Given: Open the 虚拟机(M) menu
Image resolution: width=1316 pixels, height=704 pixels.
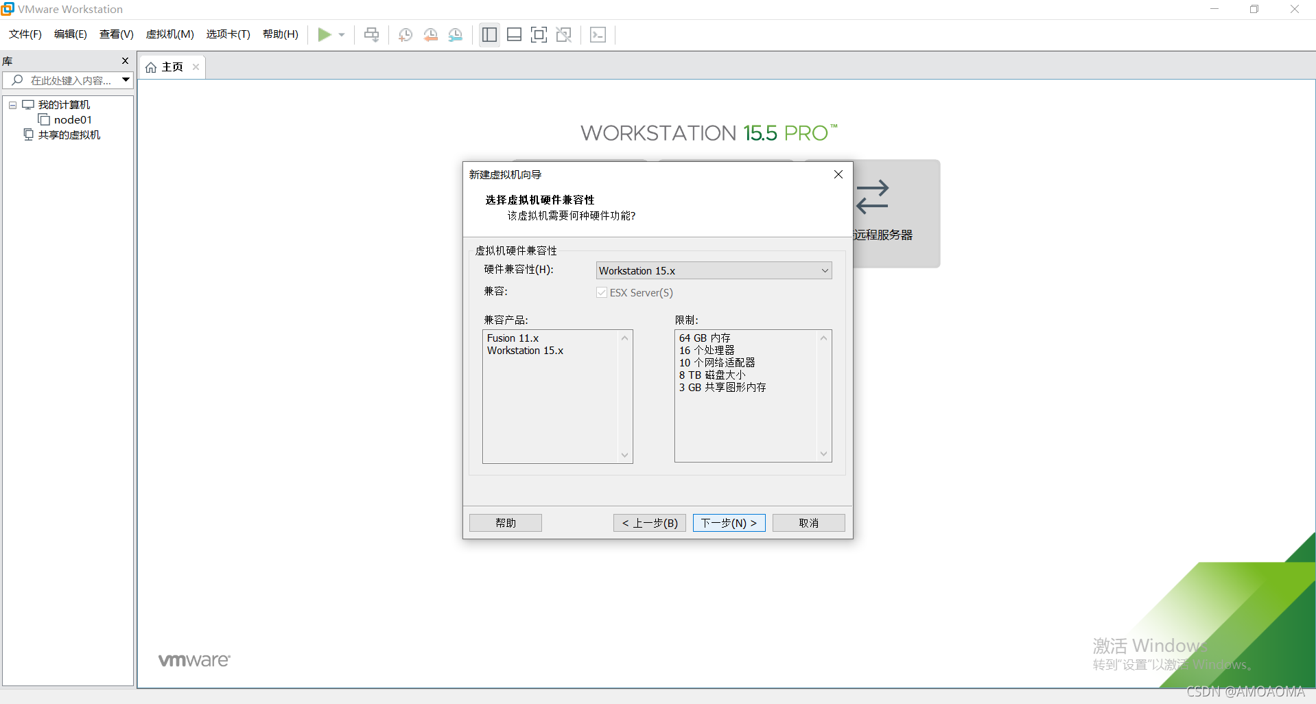Looking at the screenshot, I should point(169,34).
